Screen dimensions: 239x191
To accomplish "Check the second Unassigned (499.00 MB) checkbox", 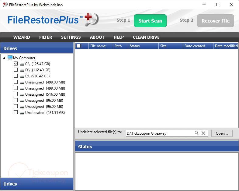I will (16, 88).
